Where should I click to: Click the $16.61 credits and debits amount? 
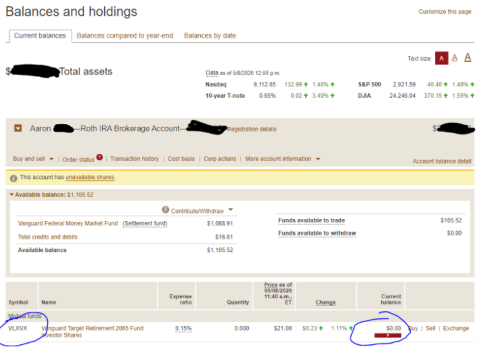[224, 237]
